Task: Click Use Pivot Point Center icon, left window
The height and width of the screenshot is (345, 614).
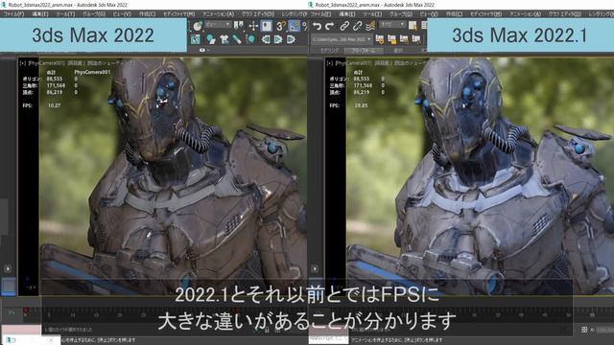Action: [239, 26]
